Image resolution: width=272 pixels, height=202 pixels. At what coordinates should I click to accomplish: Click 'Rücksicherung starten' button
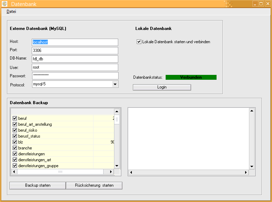94,185
